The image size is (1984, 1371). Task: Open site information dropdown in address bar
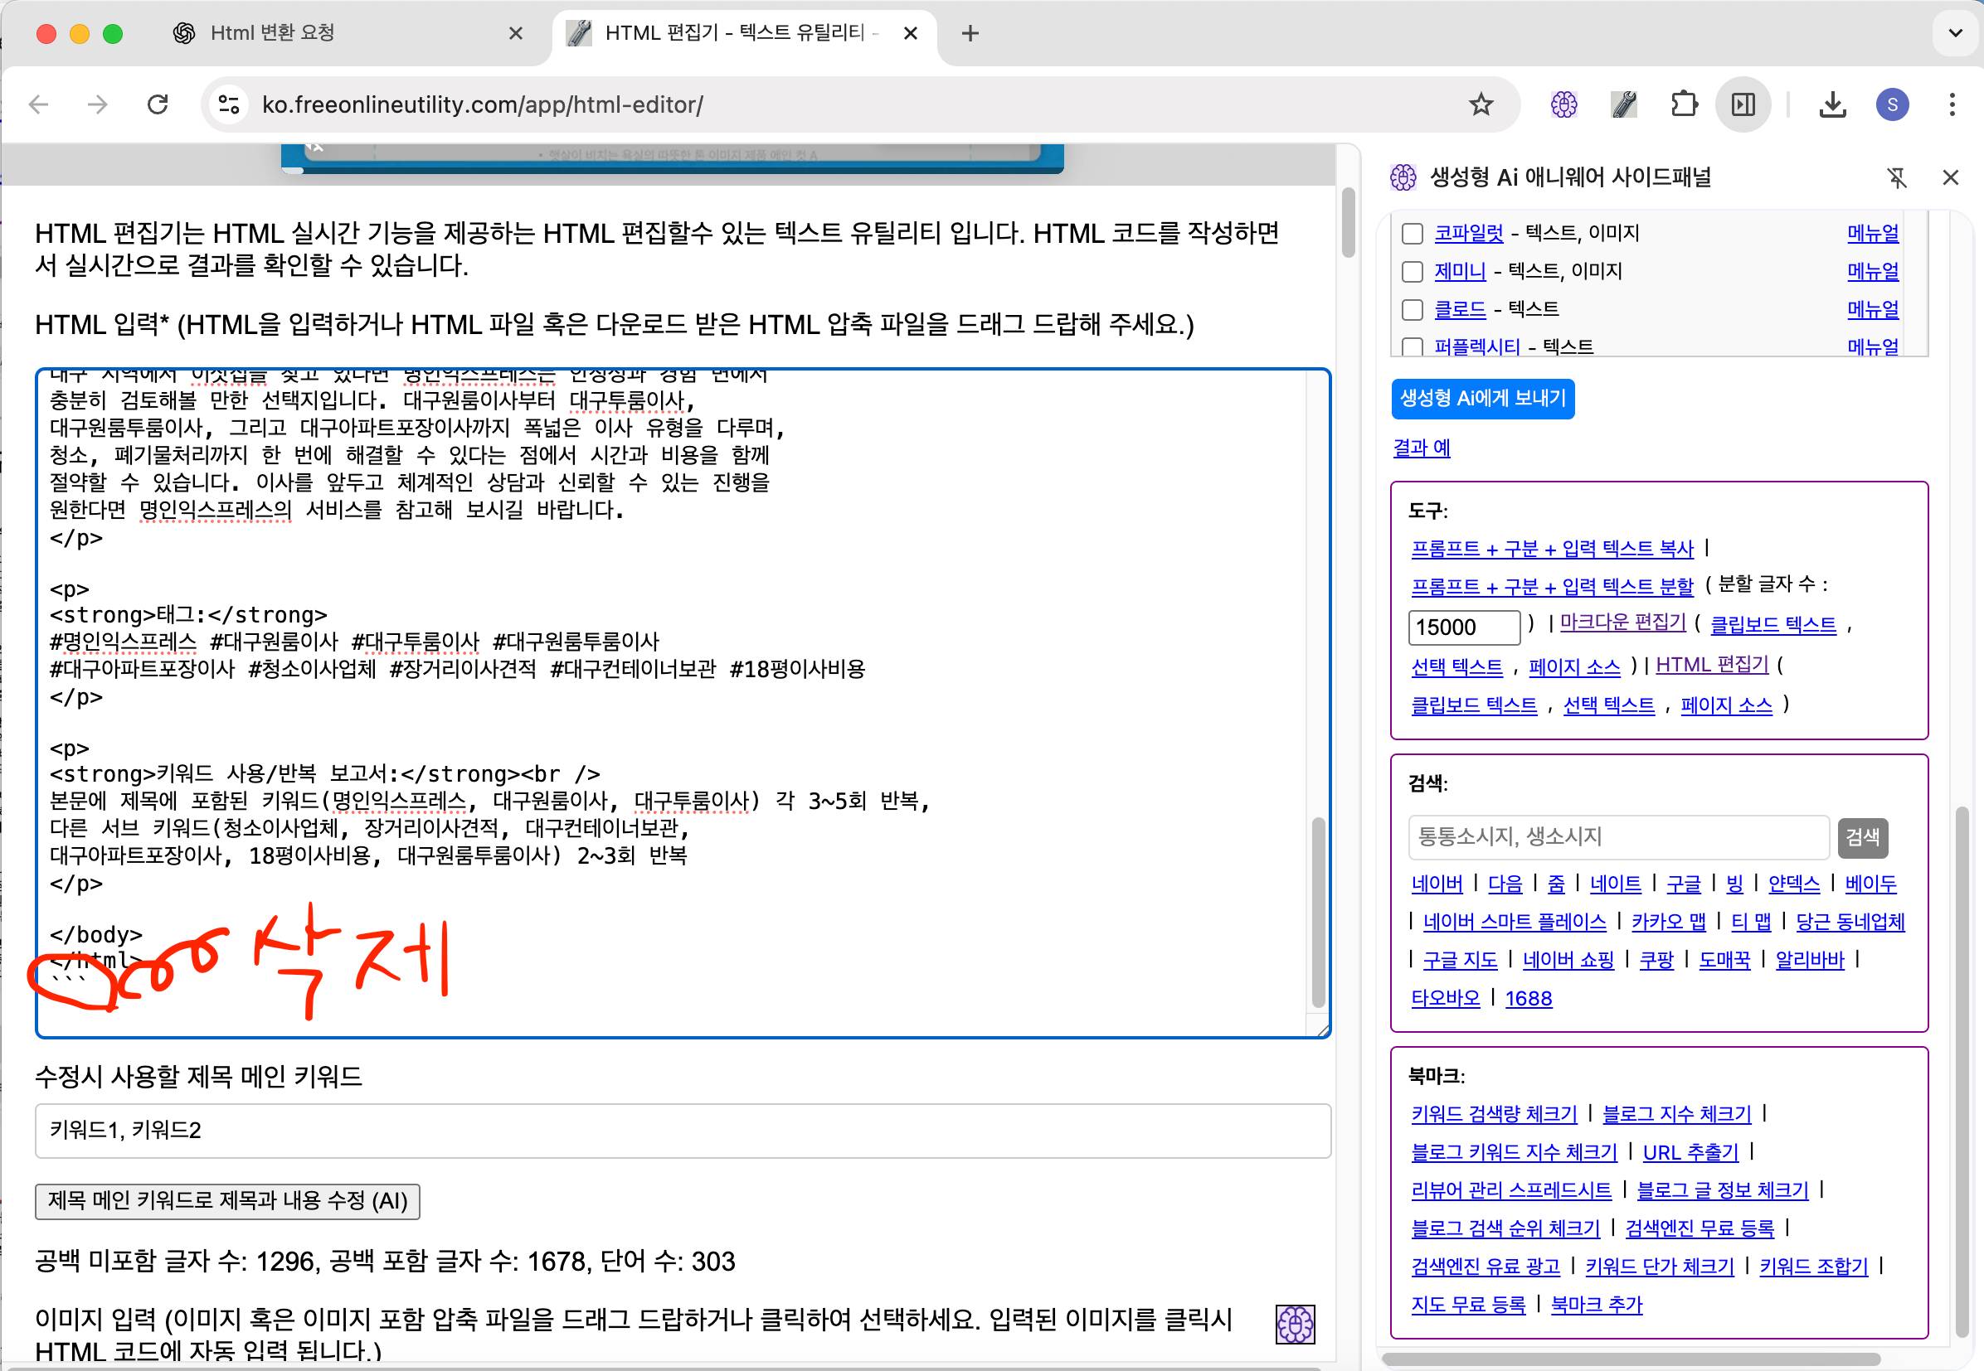click(229, 104)
